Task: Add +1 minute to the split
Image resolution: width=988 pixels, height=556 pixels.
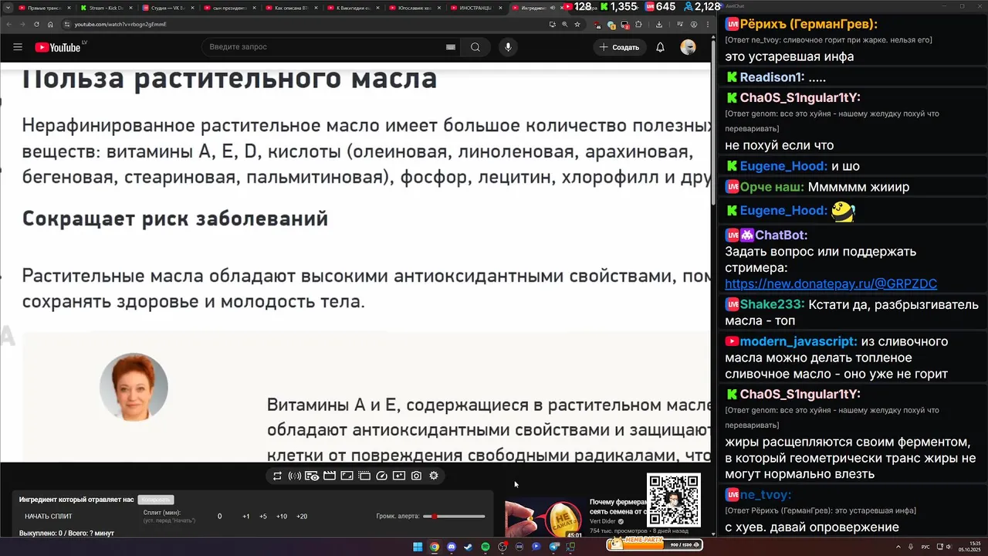Action: (x=245, y=516)
